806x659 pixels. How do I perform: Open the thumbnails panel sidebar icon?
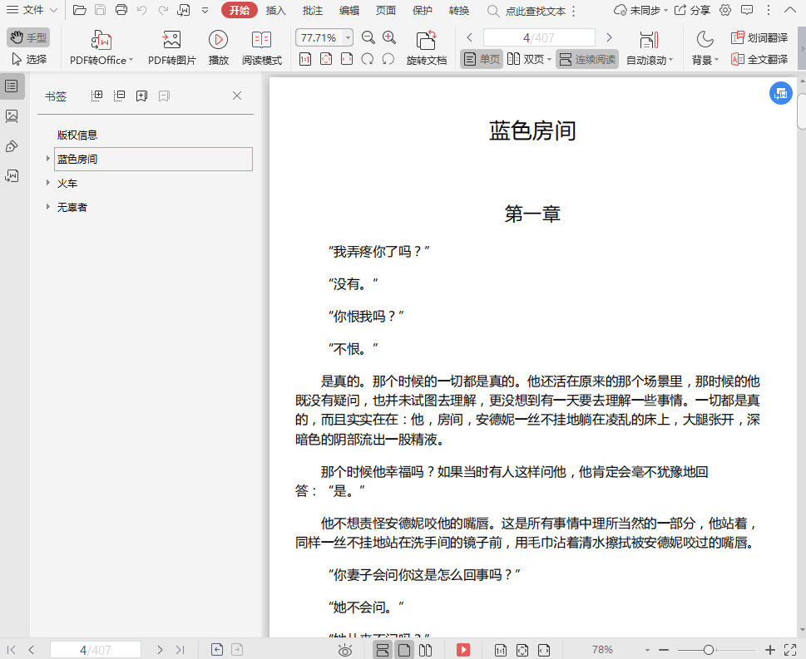click(x=12, y=116)
